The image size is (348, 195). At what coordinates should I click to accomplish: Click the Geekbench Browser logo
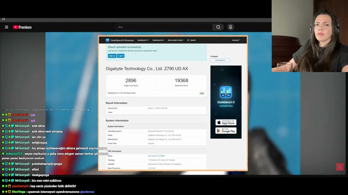click(120, 40)
